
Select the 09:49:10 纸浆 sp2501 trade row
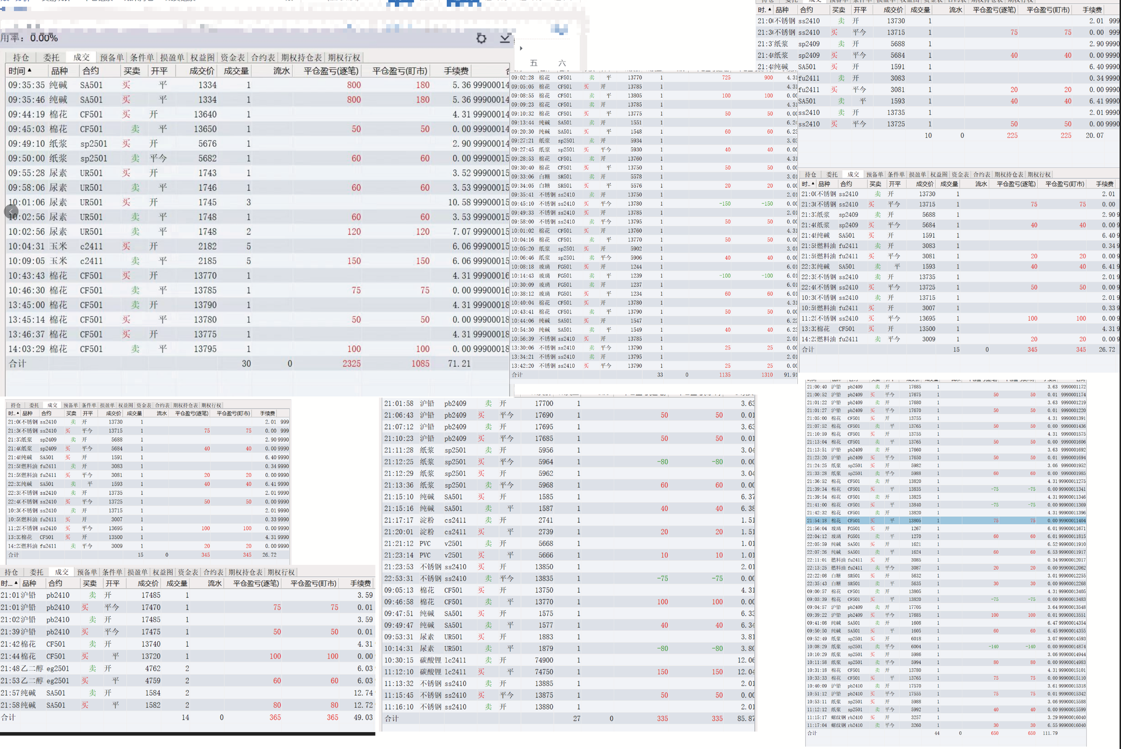click(258, 144)
